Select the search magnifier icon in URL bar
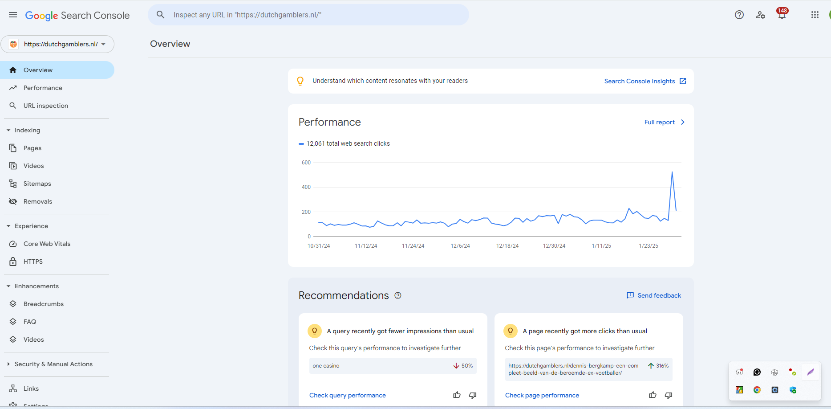This screenshot has height=409, width=831. coord(161,15)
